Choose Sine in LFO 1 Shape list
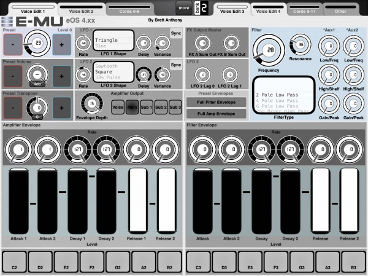368x276 pixels. pyautogui.click(x=101, y=46)
